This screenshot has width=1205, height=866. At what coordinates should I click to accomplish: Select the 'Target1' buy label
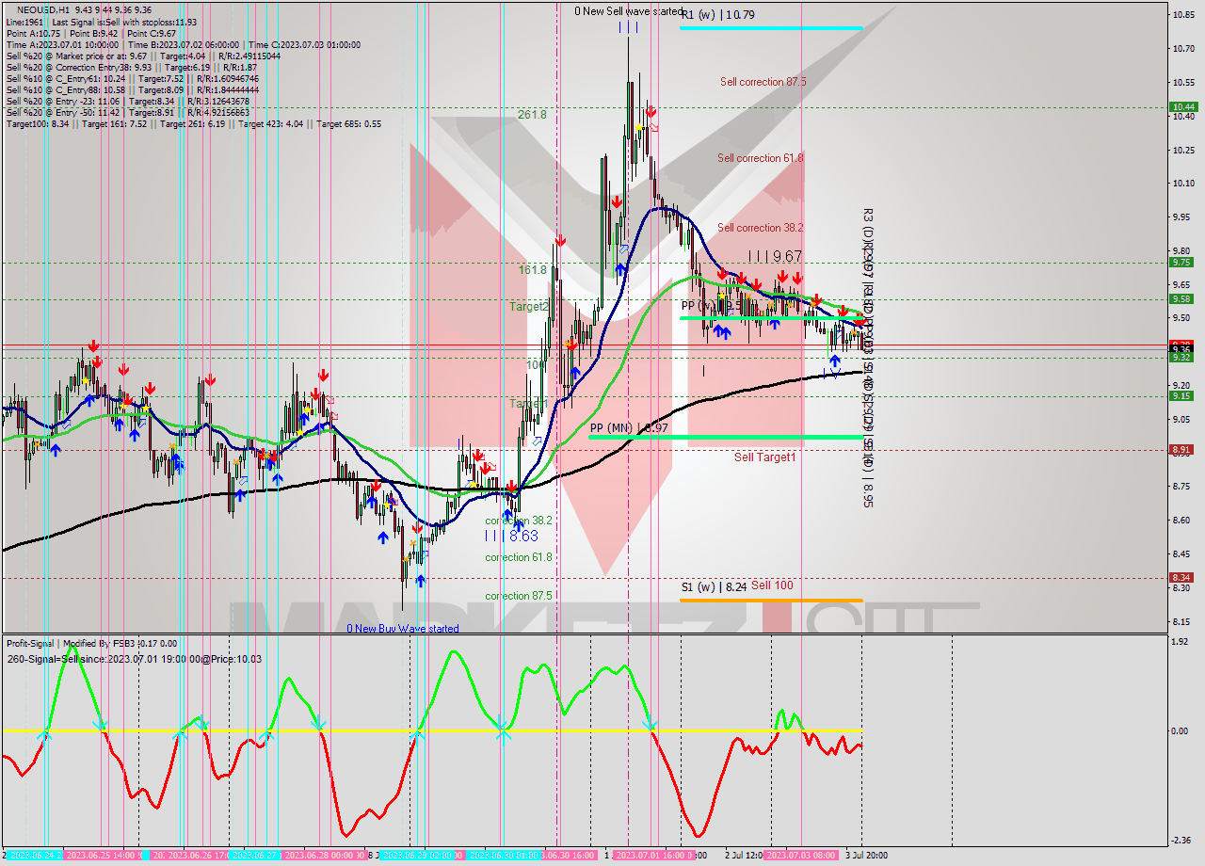pos(528,404)
